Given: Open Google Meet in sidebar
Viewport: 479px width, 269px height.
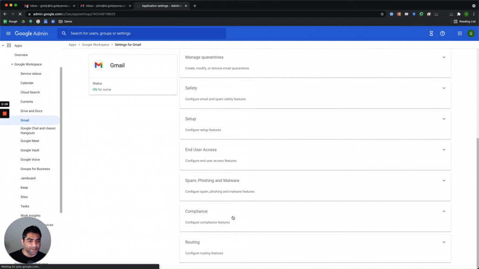Looking at the screenshot, I should 30,141.
